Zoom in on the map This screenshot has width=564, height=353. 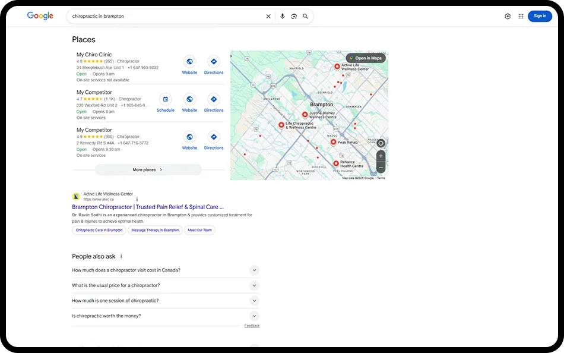pos(381,156)
